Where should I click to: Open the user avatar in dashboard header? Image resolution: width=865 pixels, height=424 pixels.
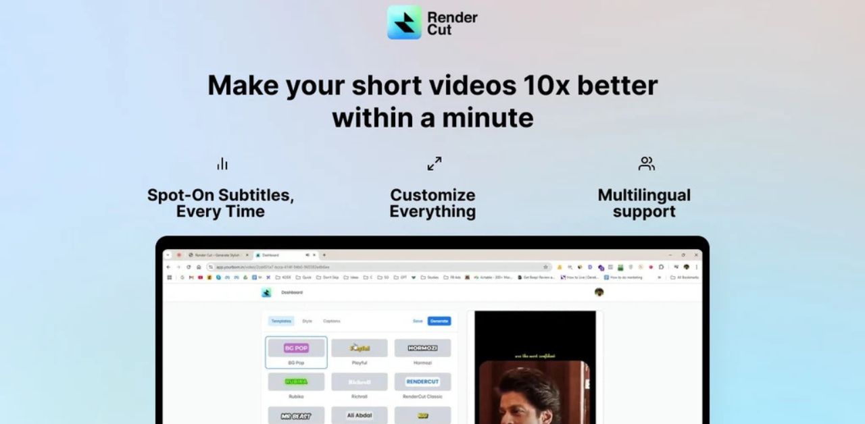click(x=599, y=292)
